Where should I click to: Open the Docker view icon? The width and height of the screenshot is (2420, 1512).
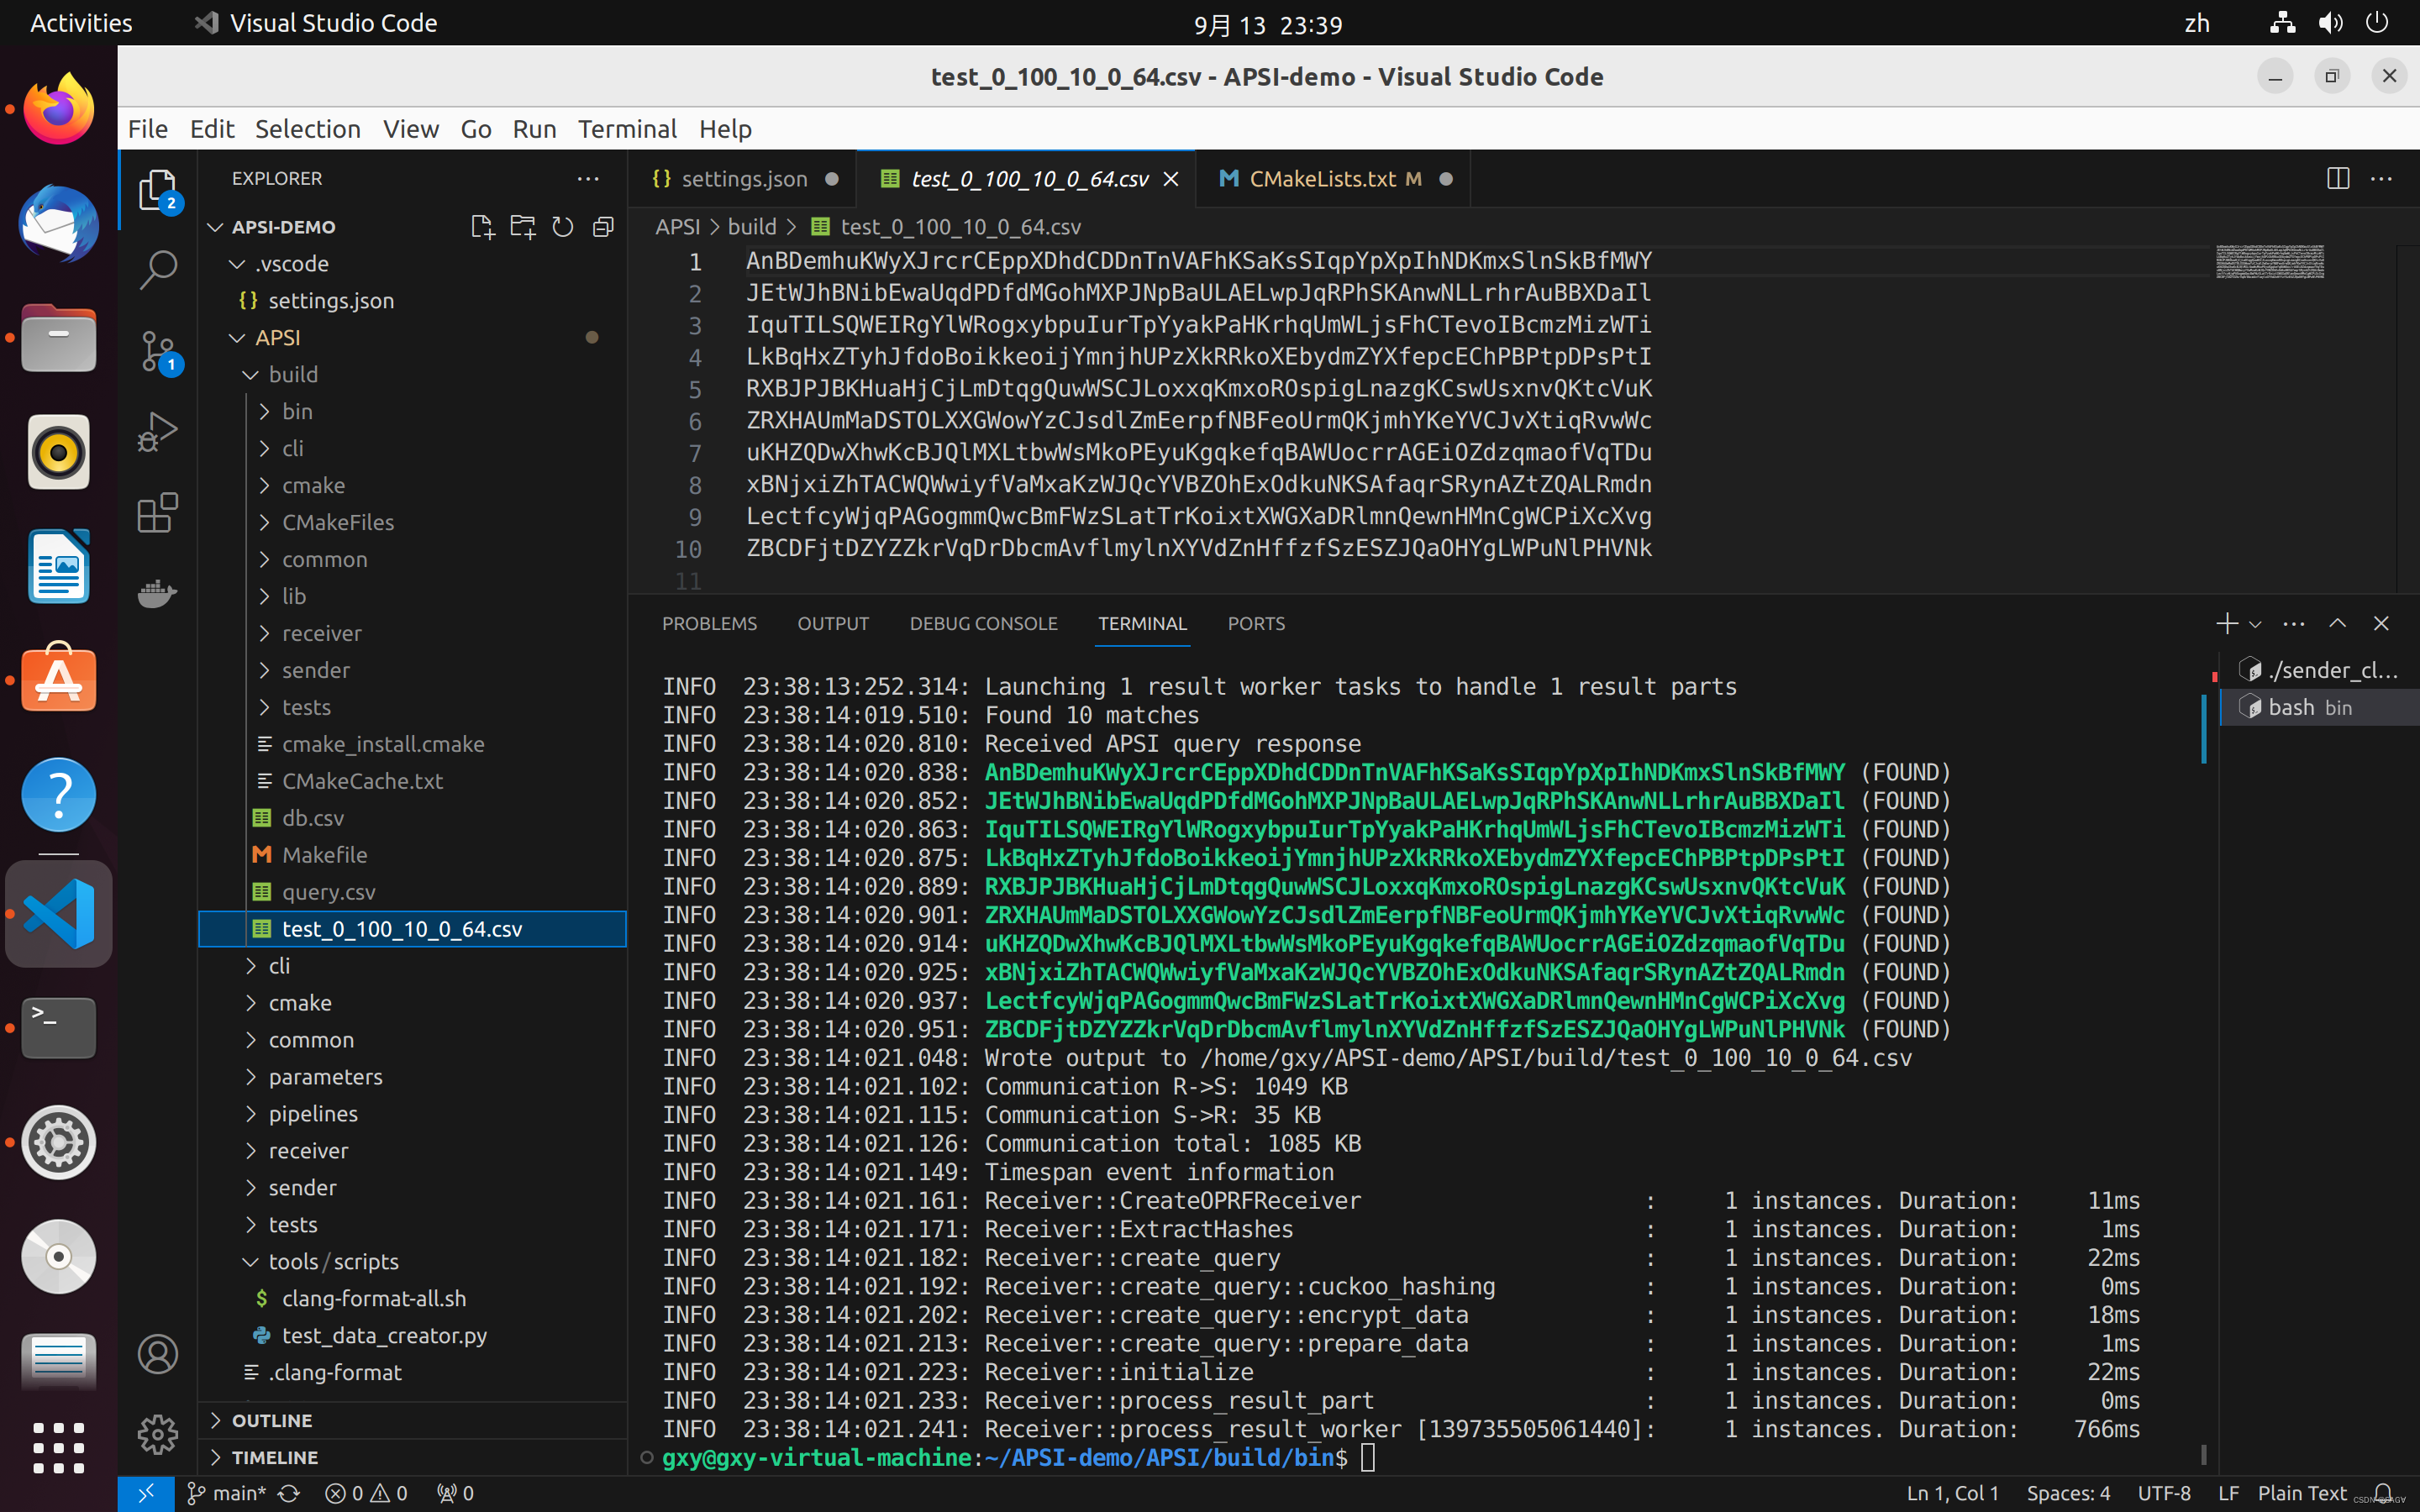pos(157,594)
